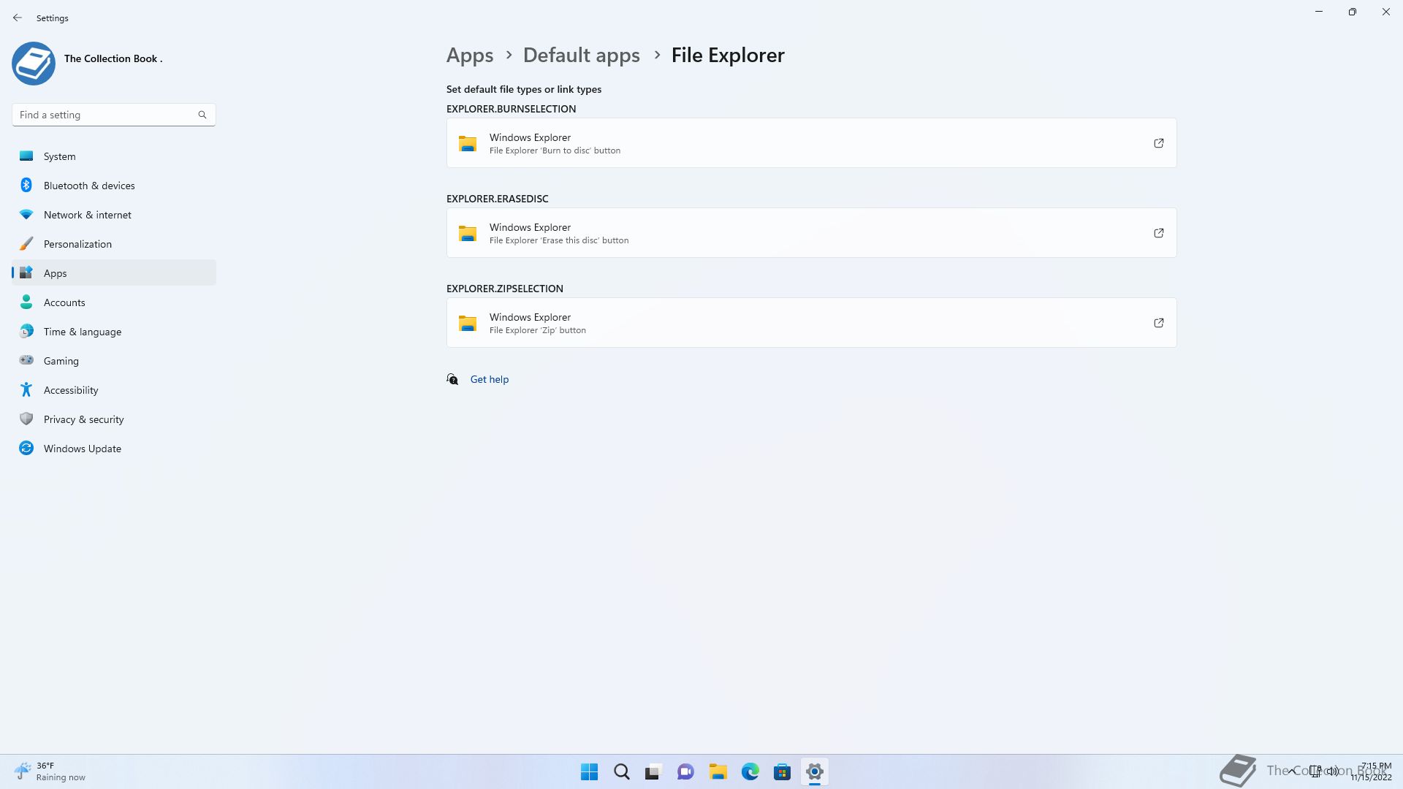Click open-external icon on Burn to disc row
Image resolution: width=1403 pixels, height=789 pixels.
[1159, 143]
